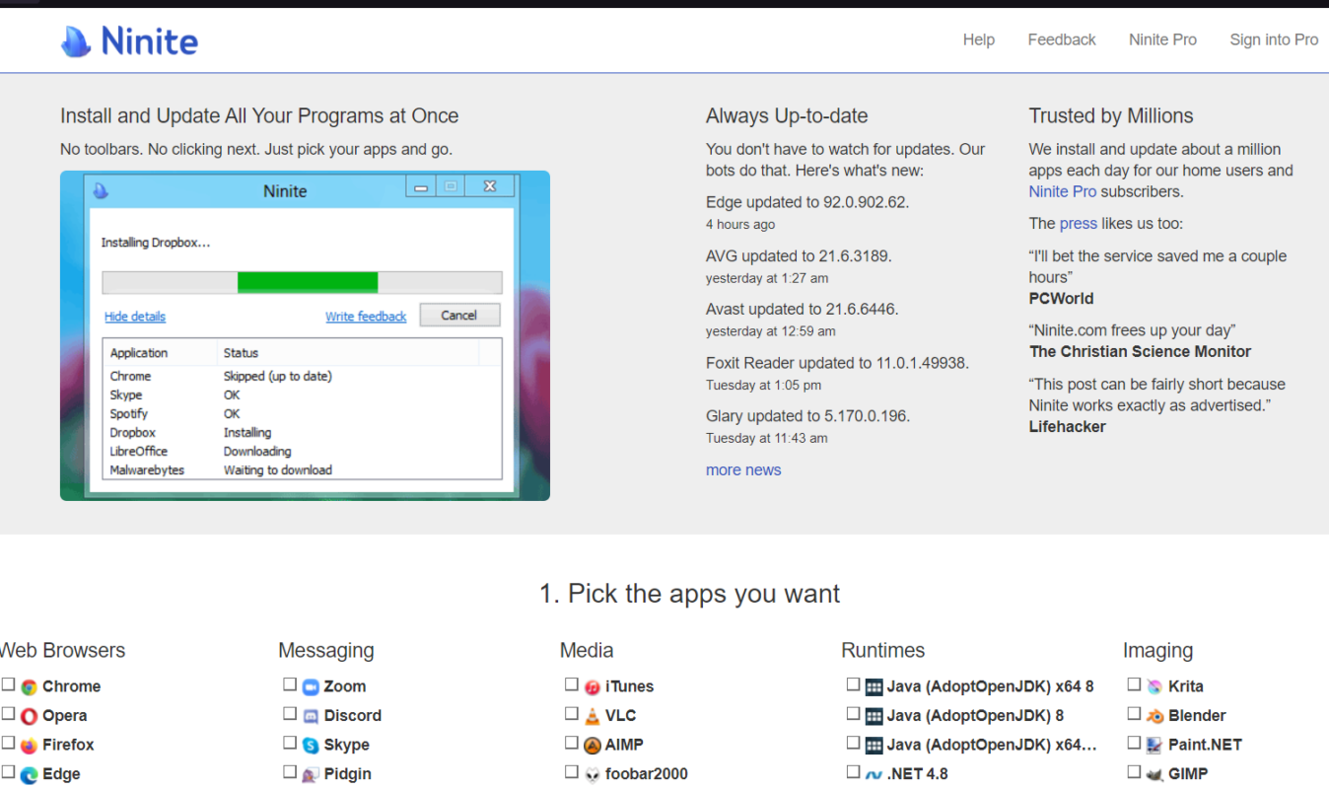Enable the Blender checkbox
The width and height of the screenshot is (1329, 789).
[x=1134, y=713]
